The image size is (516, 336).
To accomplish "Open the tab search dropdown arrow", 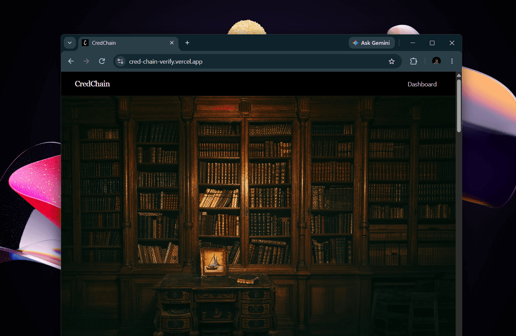I will (x=70, y=43).
